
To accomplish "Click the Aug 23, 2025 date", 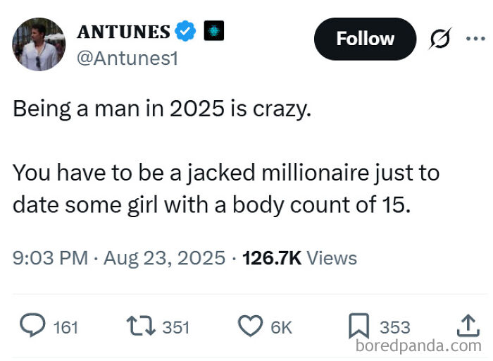I will tap(164, 258).
